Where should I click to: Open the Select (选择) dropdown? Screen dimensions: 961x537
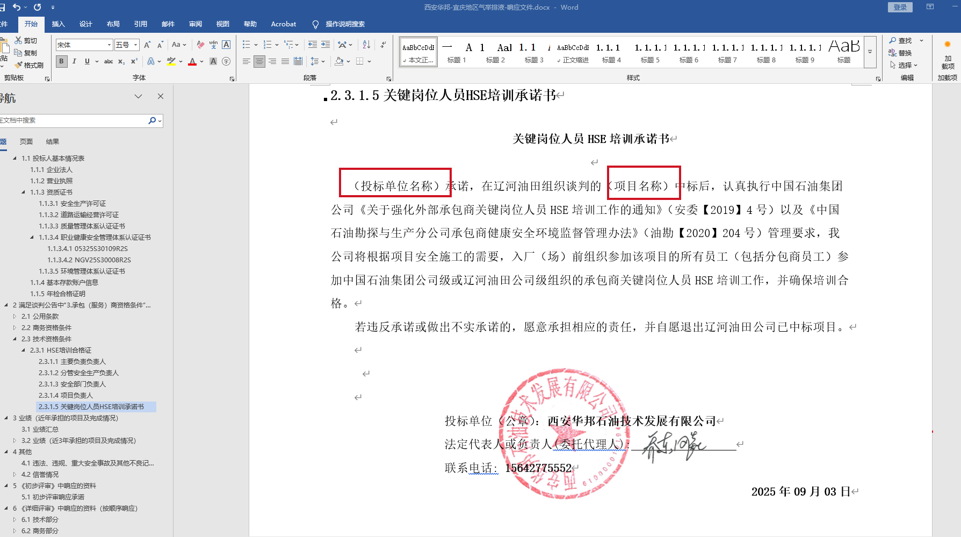[x=904, y=65]
